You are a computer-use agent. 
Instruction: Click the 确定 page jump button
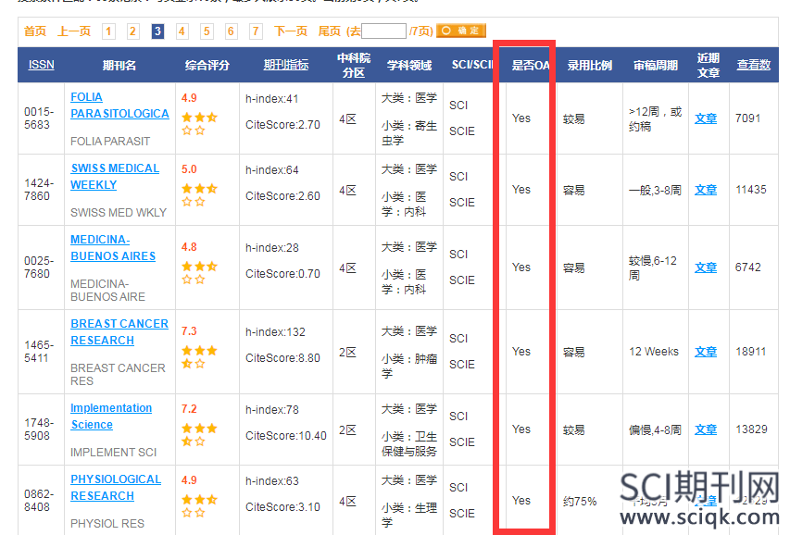(461, 31)
